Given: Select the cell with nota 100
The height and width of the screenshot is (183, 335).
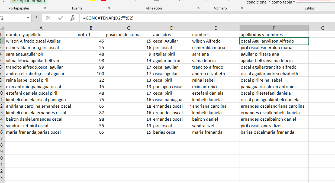Looking at the screenshot, I should point(91,74).
